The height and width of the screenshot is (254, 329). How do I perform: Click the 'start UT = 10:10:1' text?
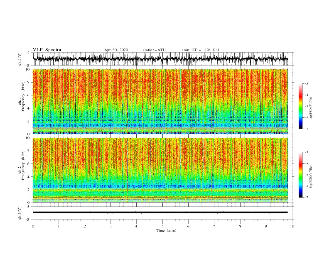pyautogui.click(x=200, y=50)
